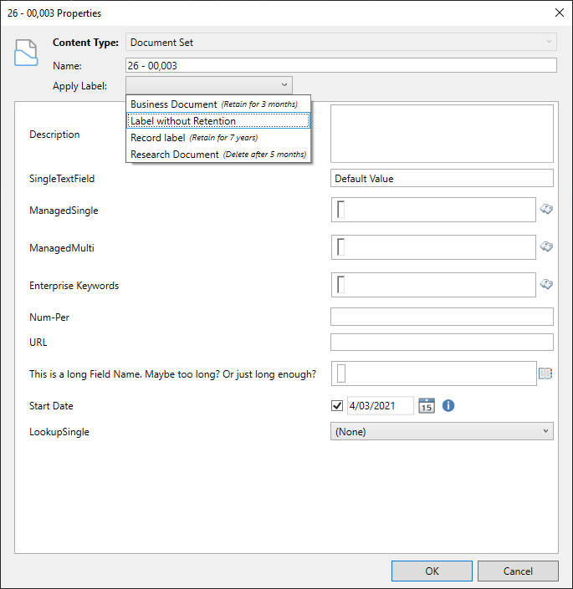
Task: Choose Research Document label option
Action: coord(218,154)
